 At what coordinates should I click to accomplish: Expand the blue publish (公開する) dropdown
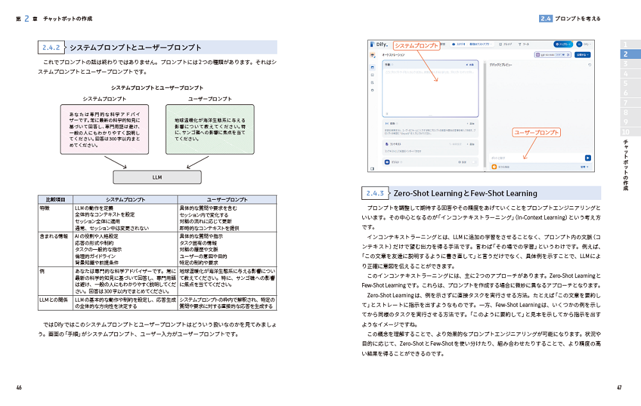582,55
